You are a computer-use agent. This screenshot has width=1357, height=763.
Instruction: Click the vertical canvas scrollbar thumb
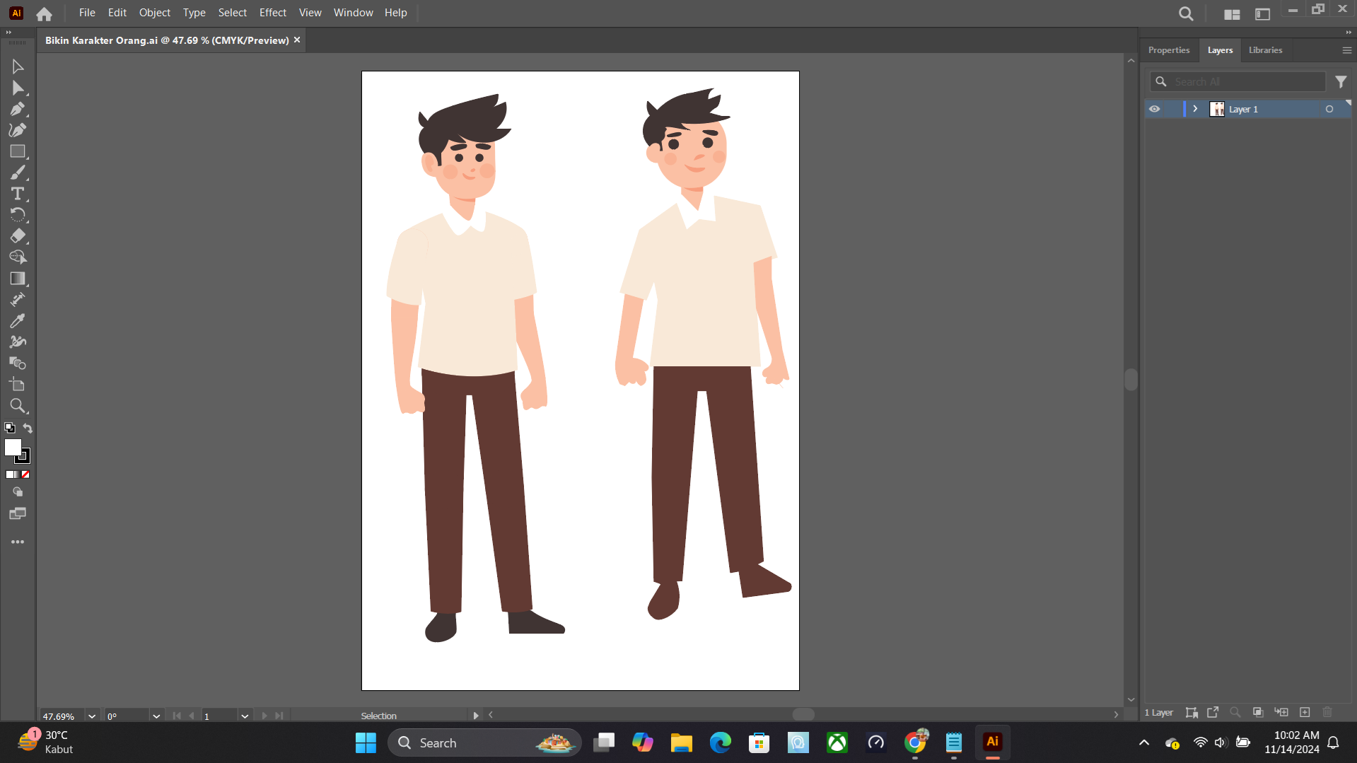coord(1131,380)
